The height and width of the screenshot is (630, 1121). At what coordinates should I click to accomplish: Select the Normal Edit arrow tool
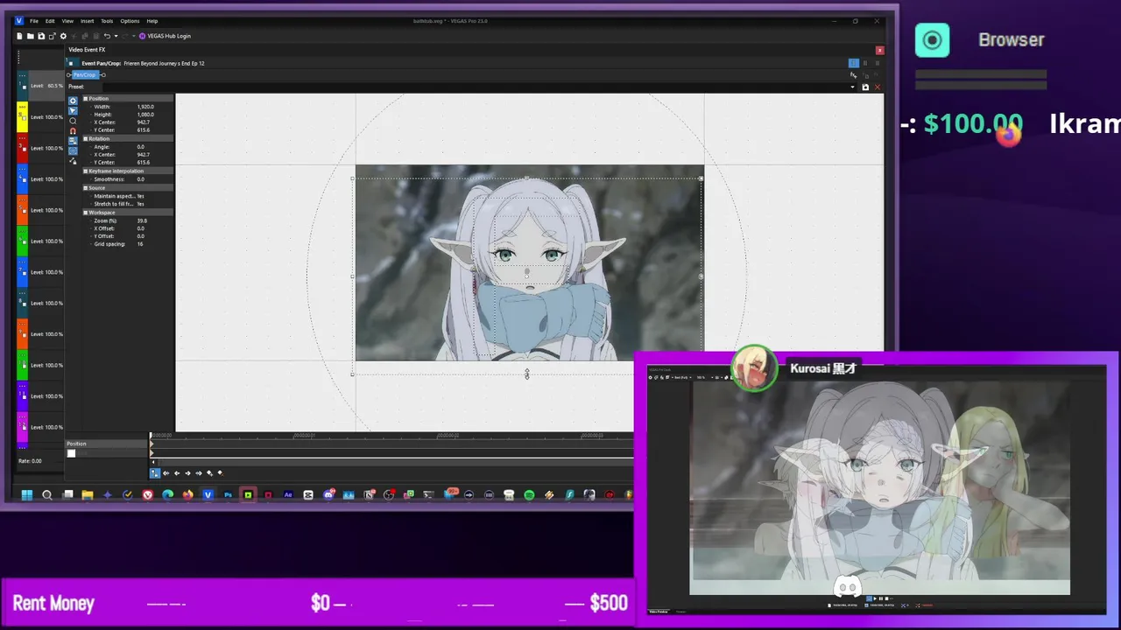pyautogui.click(x=73, y=110)
